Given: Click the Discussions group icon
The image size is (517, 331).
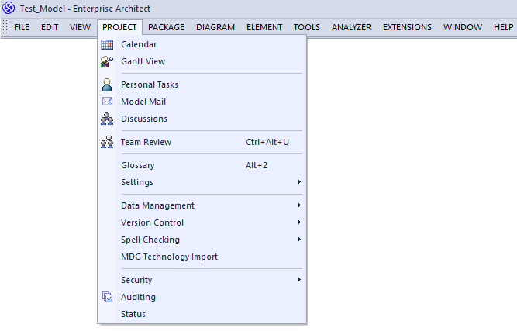Looking at the screenshot, I should pyautogui.click(x=107, y=119).
